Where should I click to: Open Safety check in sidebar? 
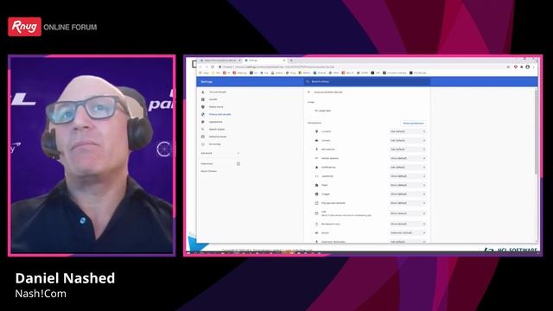[x=216, y=107]
